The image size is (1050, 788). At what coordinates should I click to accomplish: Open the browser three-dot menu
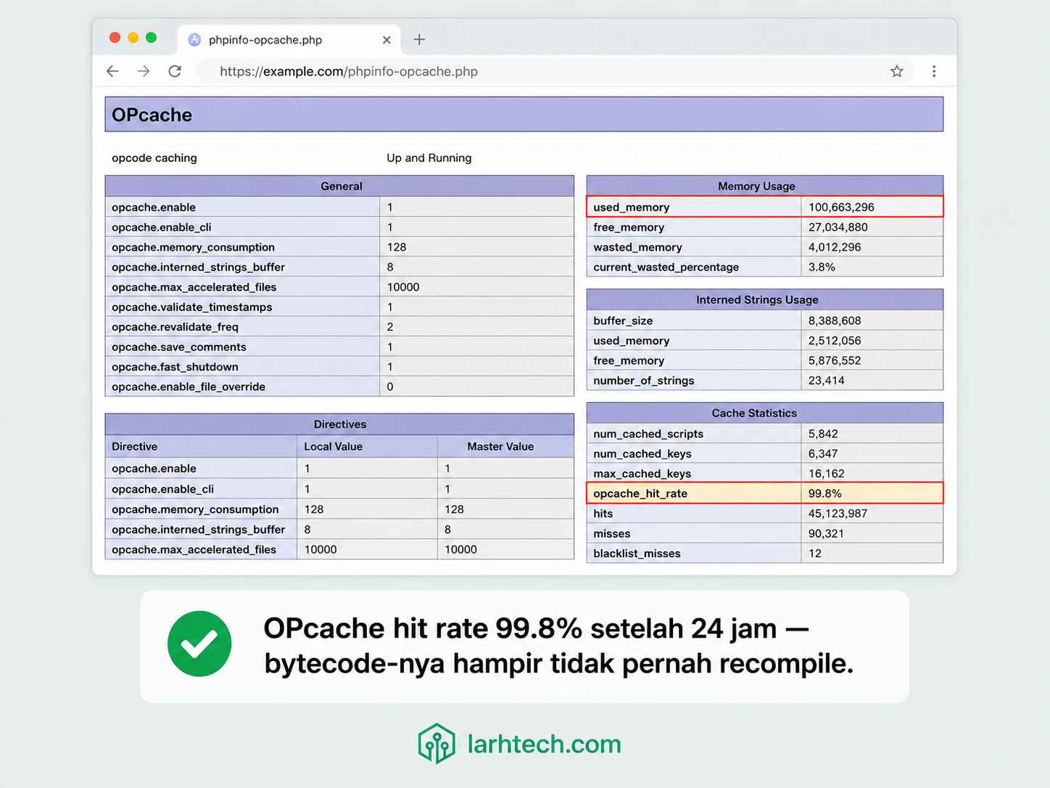click(x=934, y=71)
